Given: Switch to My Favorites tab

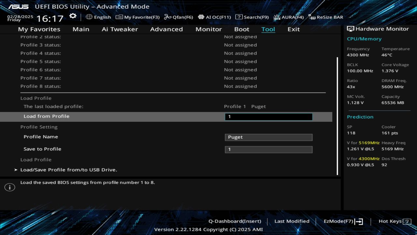Looking at the screenshot, I should point(39,29).
